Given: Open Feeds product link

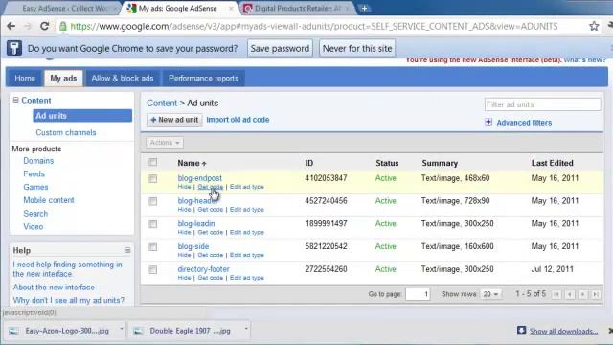Looking at the screenshot, I should coord(34,173).
